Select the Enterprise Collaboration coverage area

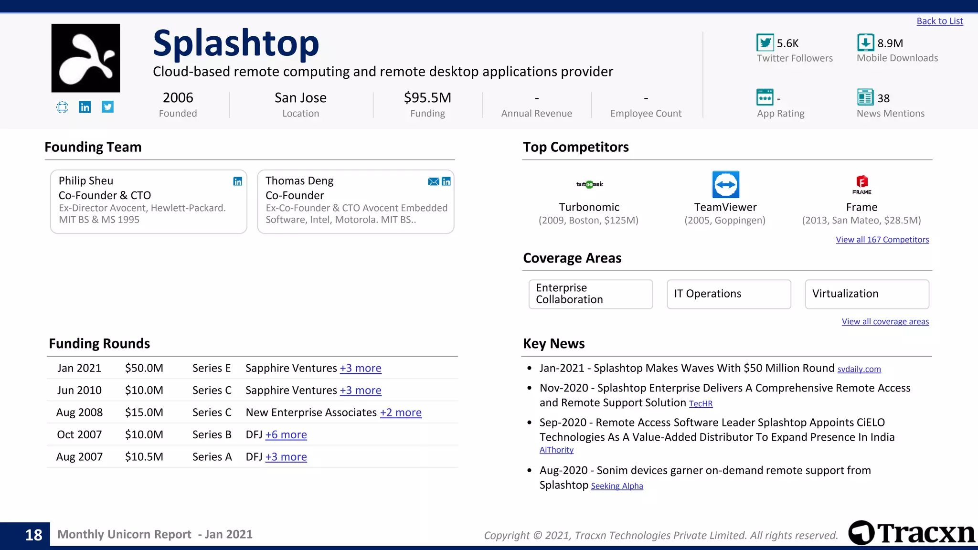click(x=591, y=294)
